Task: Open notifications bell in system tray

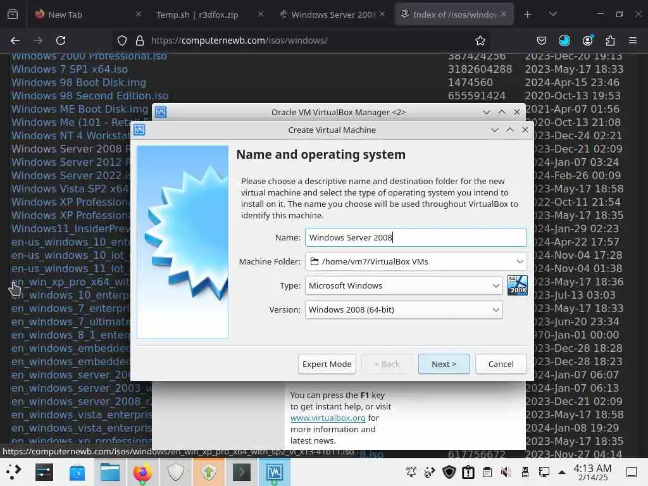Action: [411, 472]
